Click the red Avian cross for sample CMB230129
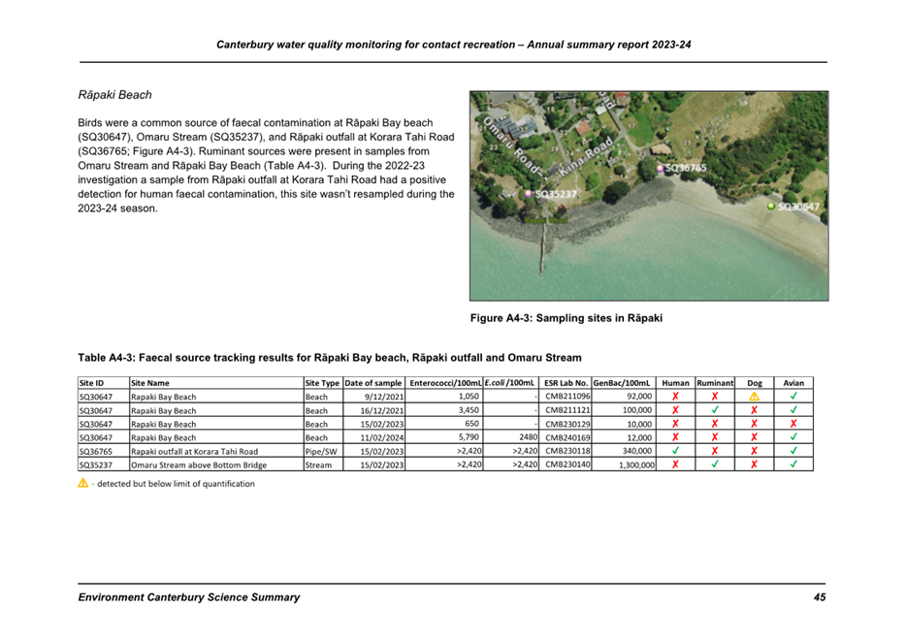Viewport: 906px width, 641px height. (793, 424)
